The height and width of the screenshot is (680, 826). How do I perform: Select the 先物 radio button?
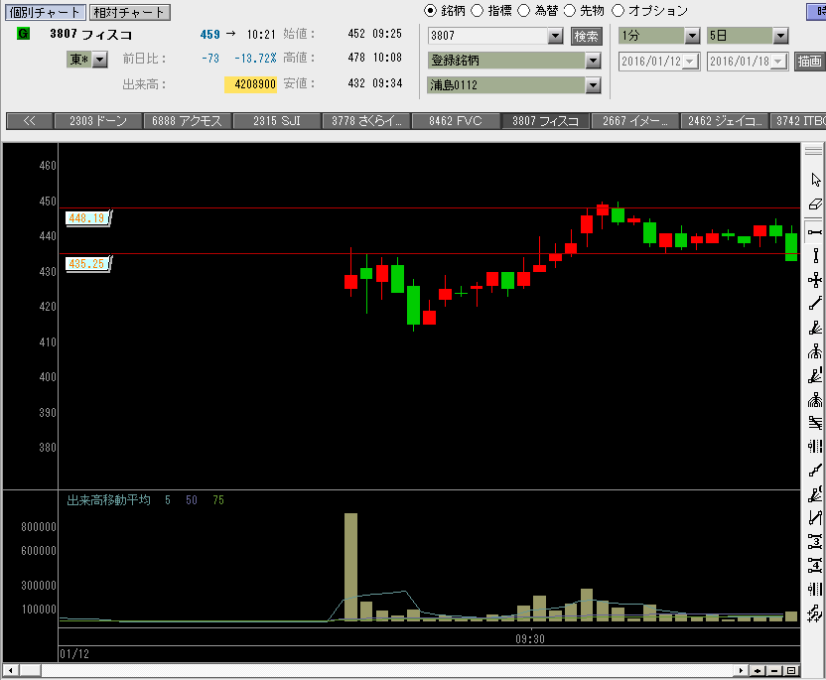570,11
